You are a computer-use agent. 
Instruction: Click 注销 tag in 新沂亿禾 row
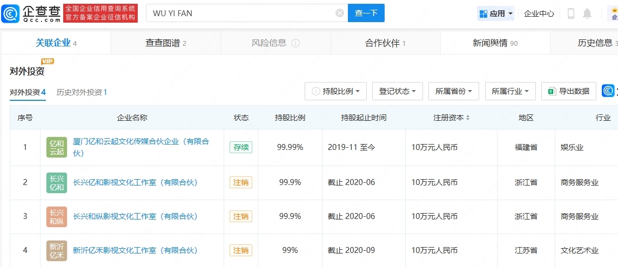point(241,250)
